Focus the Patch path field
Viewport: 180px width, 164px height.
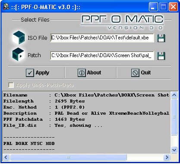102,55
